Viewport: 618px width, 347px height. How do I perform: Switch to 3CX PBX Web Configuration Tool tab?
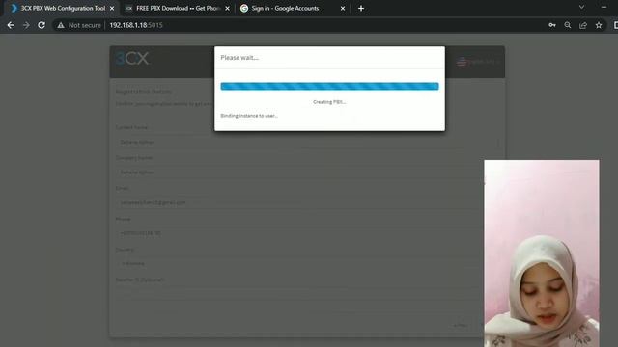pyautogui.click(x=63, y=9)
